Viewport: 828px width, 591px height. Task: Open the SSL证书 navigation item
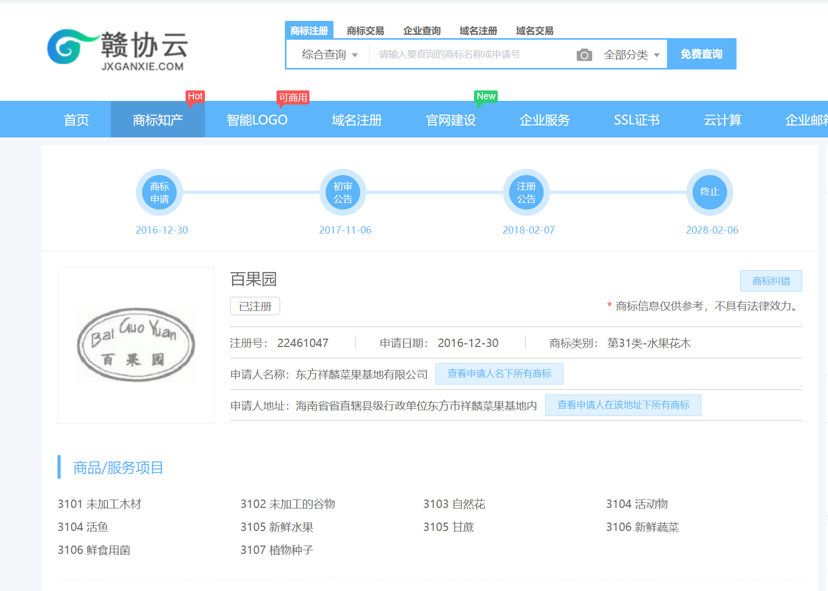[637, 120]
